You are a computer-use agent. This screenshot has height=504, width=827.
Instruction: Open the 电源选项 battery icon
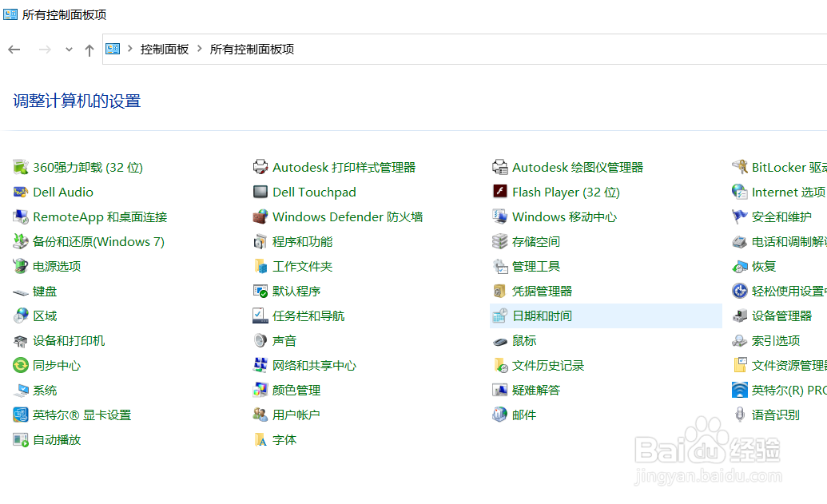(x=21, y=266)
